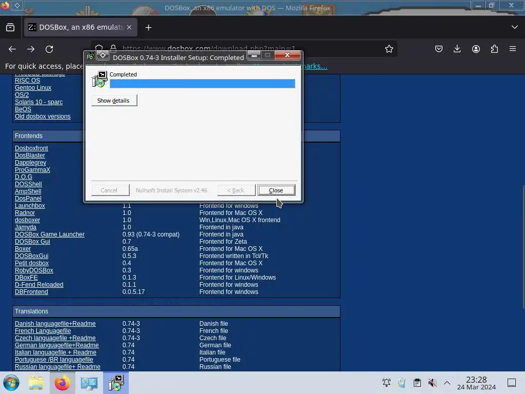Open the Solaris 10 - sparc link
The image size is (525, 394).
(x=38, y=102)
